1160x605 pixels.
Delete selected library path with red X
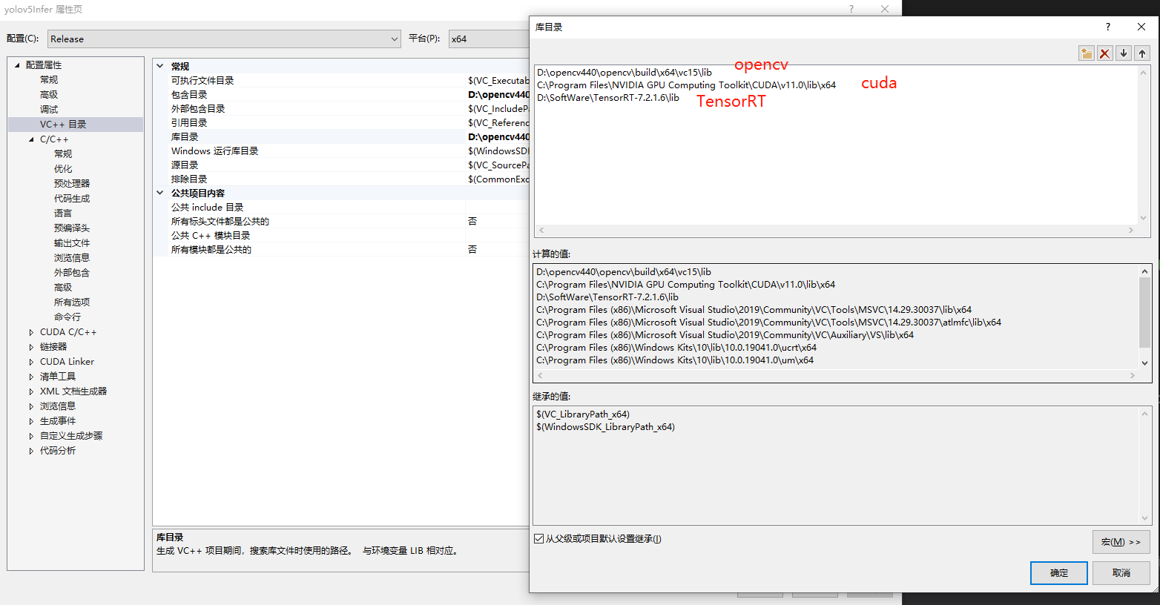coord(1105,53)
